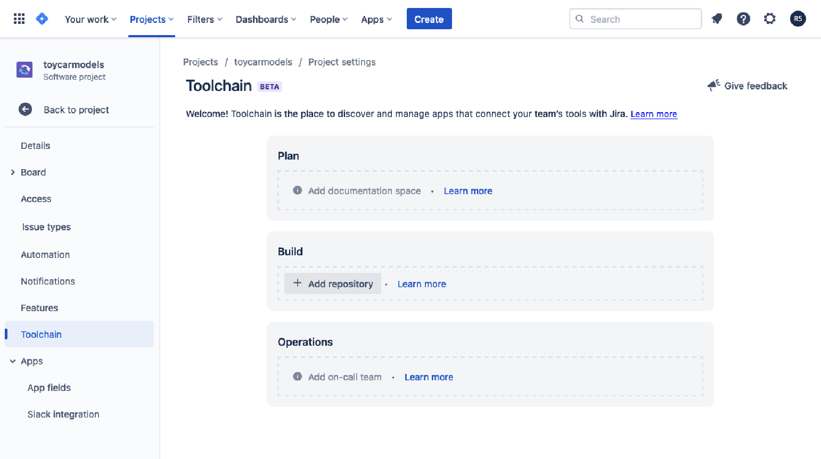Expand the Board section chevron
This screenshot has height=459, width=821.
[x=13, y=172]
